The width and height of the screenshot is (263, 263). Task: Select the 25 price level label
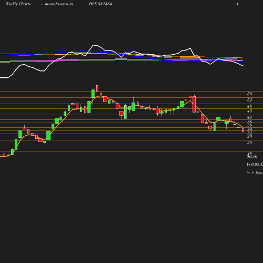point(249,143)
